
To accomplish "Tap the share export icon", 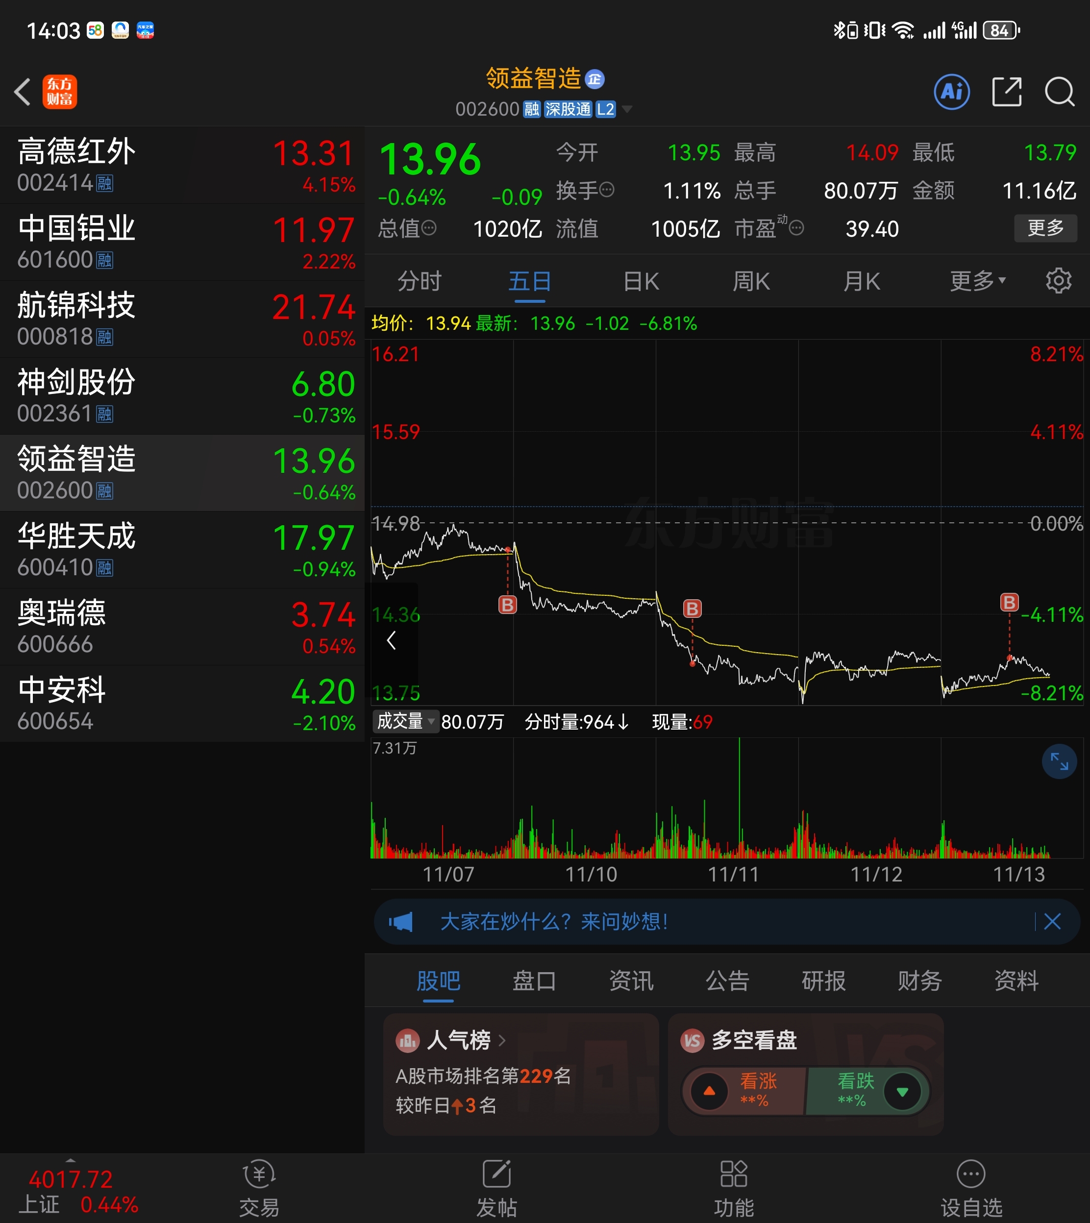I will pyautogui.click(x=1006, y=92).
